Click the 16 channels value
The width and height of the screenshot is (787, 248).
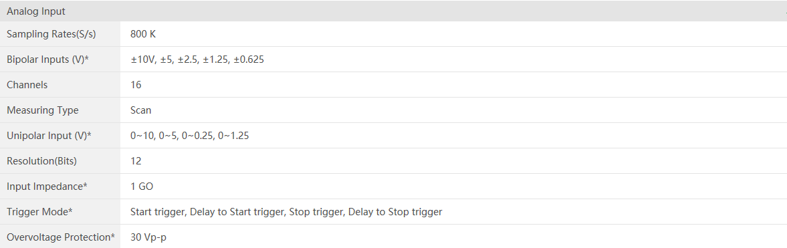pos(136,85)
